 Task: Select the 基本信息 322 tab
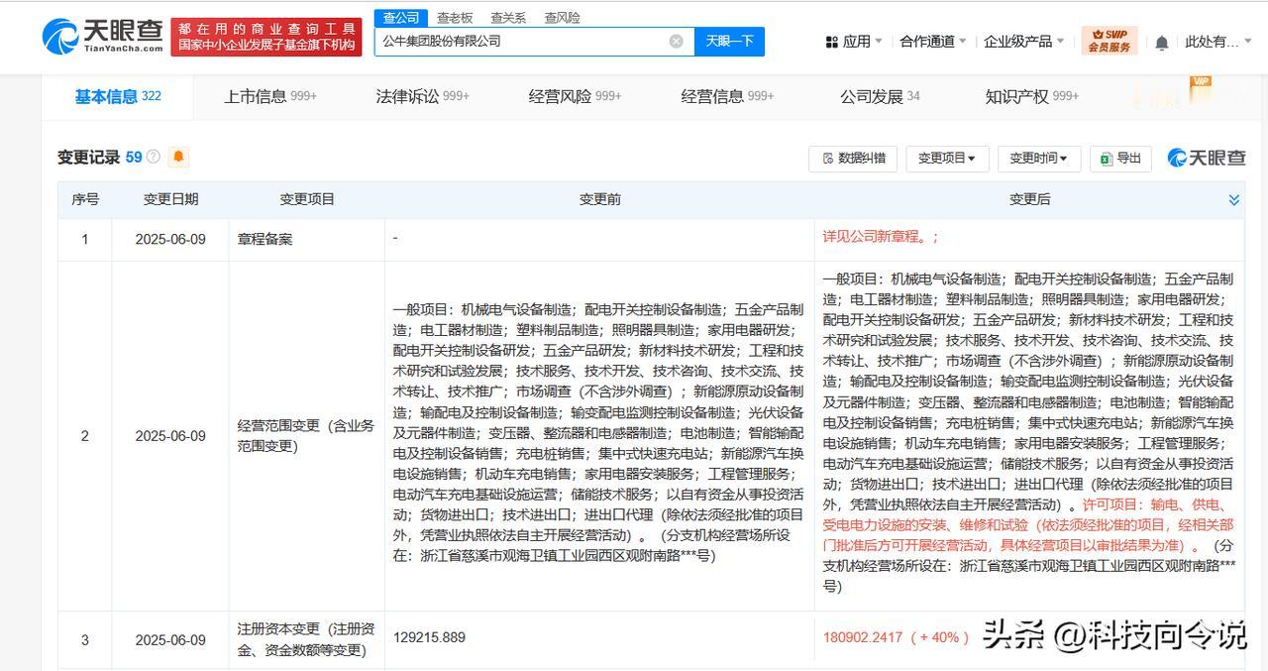(x=118, y=96)
